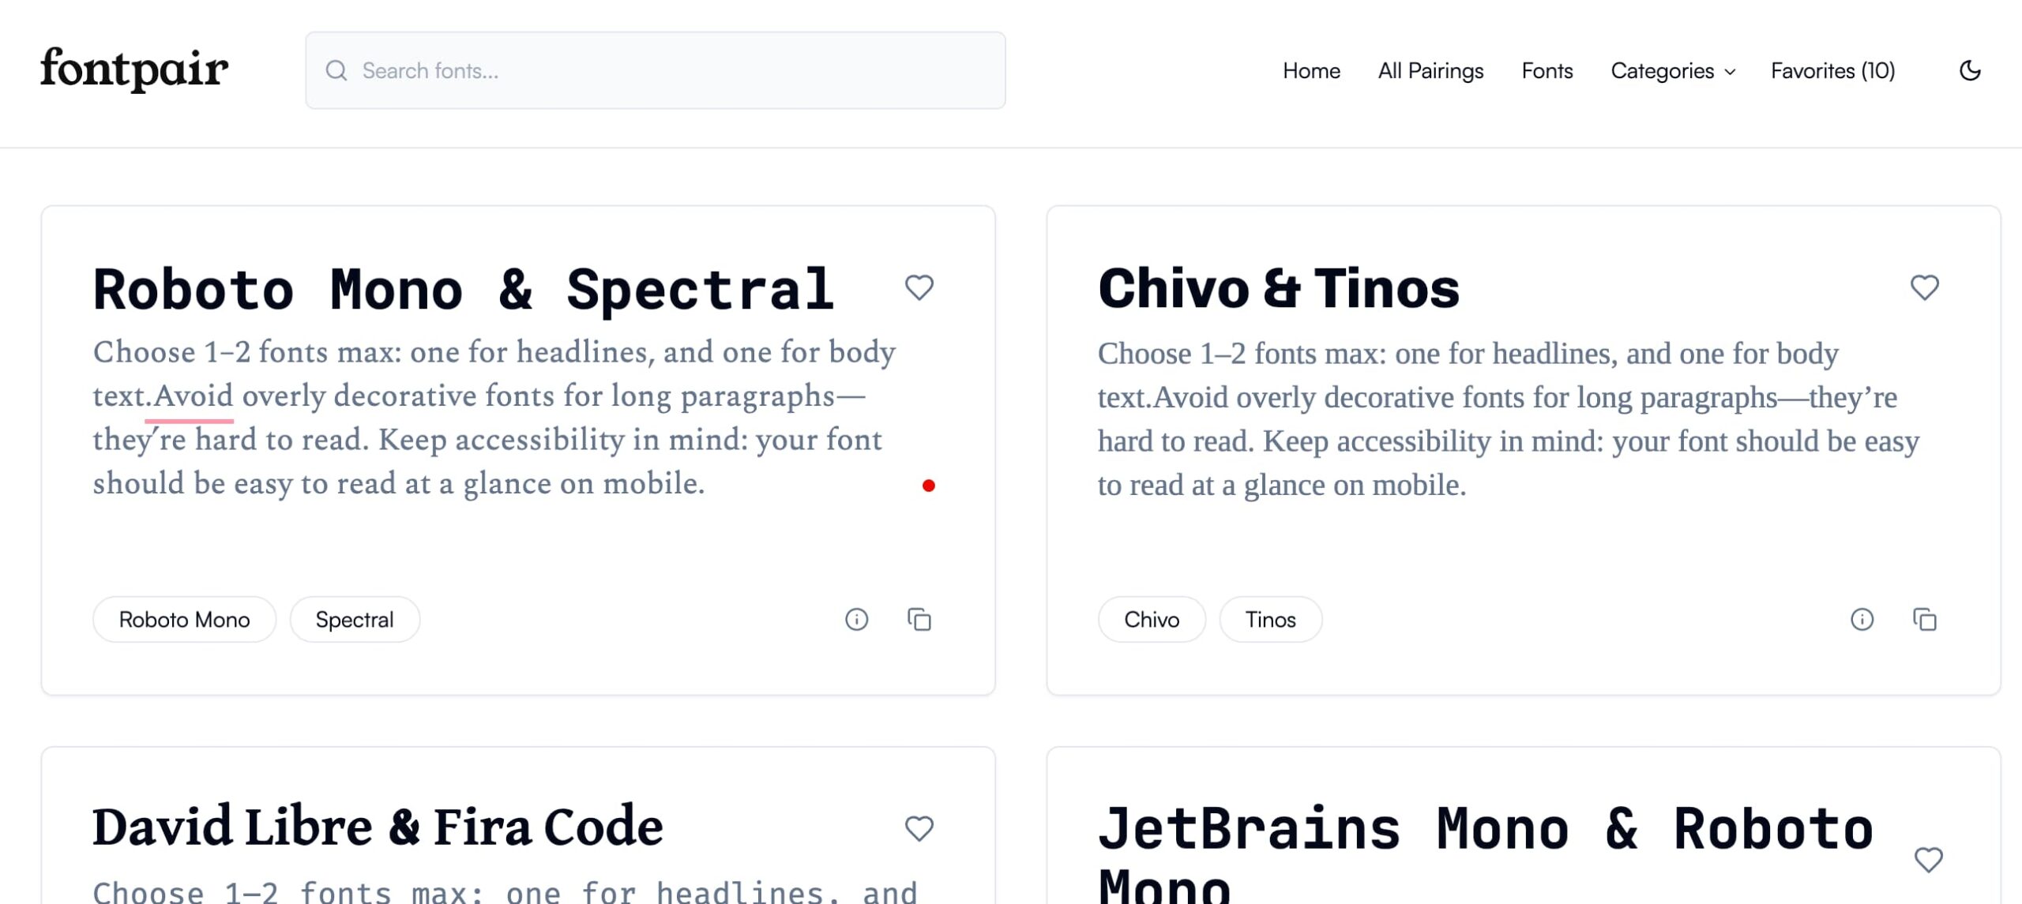The image size is (2022, 904).
Task: View info for the Chivo & Tinos pairing
Action: coord(1862,620)
